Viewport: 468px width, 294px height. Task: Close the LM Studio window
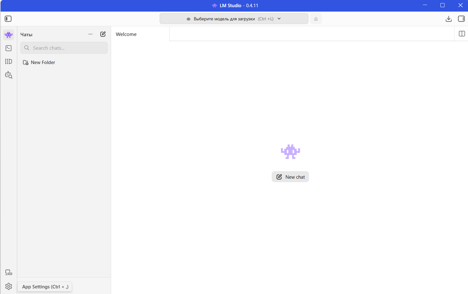click(460, 5)
